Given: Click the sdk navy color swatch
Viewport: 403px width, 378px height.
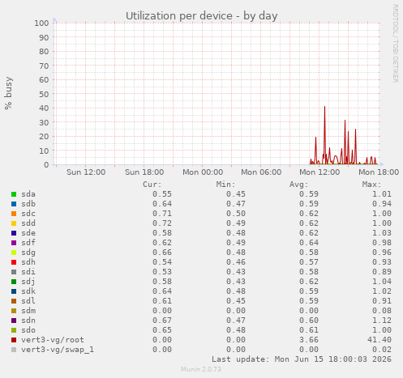Looking at the screenshot, I should tap(14, 291).
